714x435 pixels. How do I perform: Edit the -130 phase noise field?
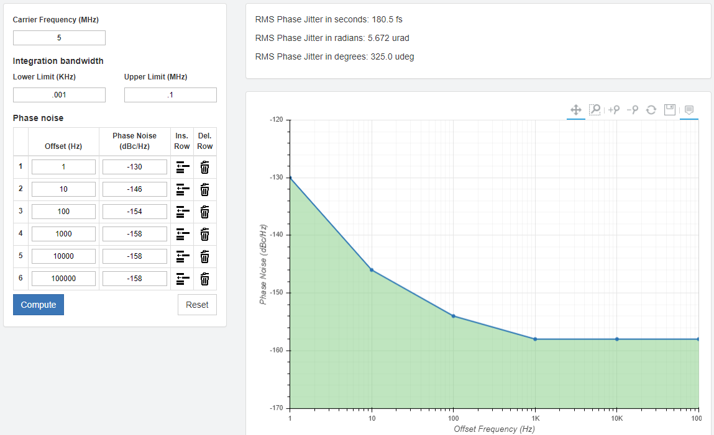coord(135,167)
